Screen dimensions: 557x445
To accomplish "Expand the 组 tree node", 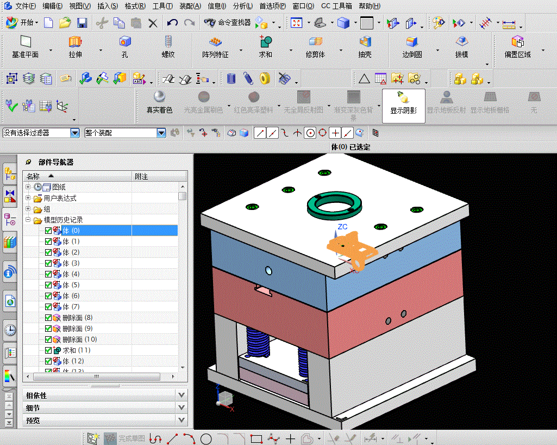I will click(x=28, y=209).
